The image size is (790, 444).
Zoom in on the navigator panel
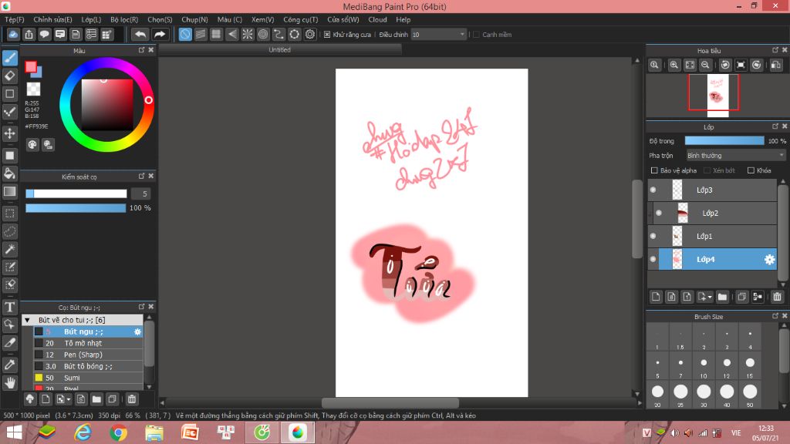point(674,65)
